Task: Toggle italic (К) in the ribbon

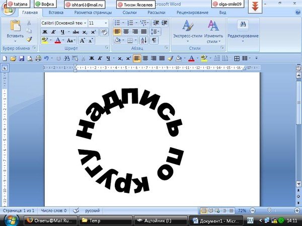Action: [x=53, y=32]
